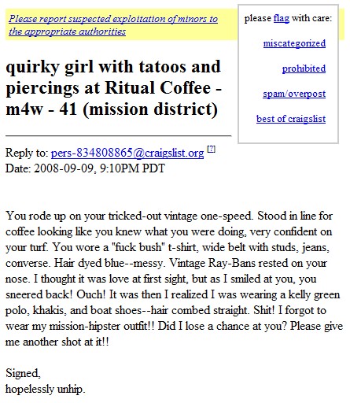
Task: Flag the post as miscategorized
Action: coord(294,43)
